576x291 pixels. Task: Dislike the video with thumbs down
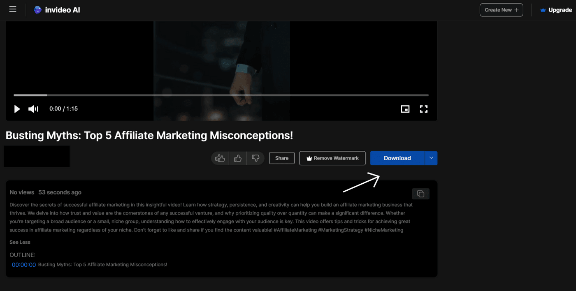point(255,158)
